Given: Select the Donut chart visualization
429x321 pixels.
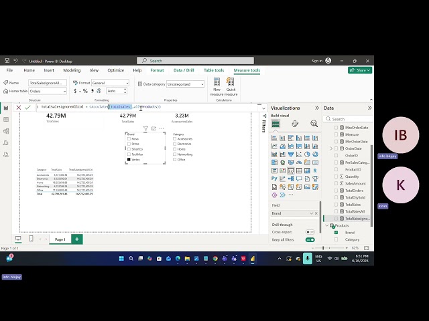Looking at the screenshot, I should click(x=315, y=154).
